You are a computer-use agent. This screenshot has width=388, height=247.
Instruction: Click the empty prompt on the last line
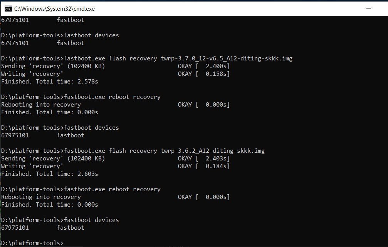click(x=66, y=243)
